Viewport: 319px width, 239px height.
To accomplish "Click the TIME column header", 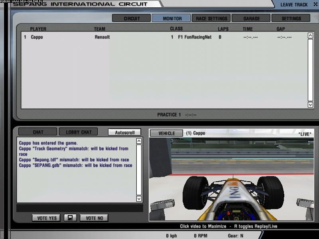I will click(x=248, y=29).
